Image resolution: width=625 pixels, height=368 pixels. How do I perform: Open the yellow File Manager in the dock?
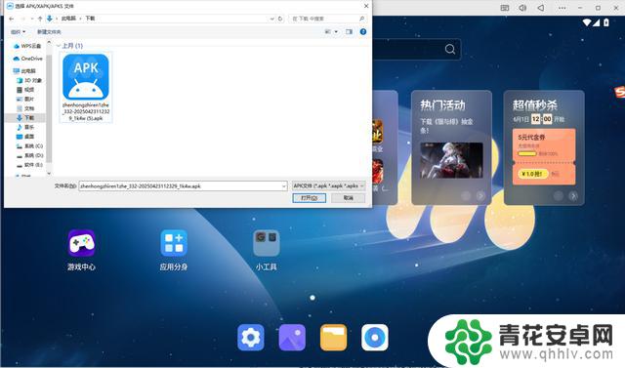tap(333, 338)
